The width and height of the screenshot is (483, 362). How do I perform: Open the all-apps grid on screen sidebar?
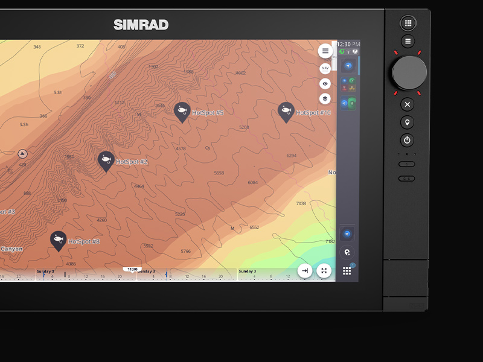click(x=347, y=271)
